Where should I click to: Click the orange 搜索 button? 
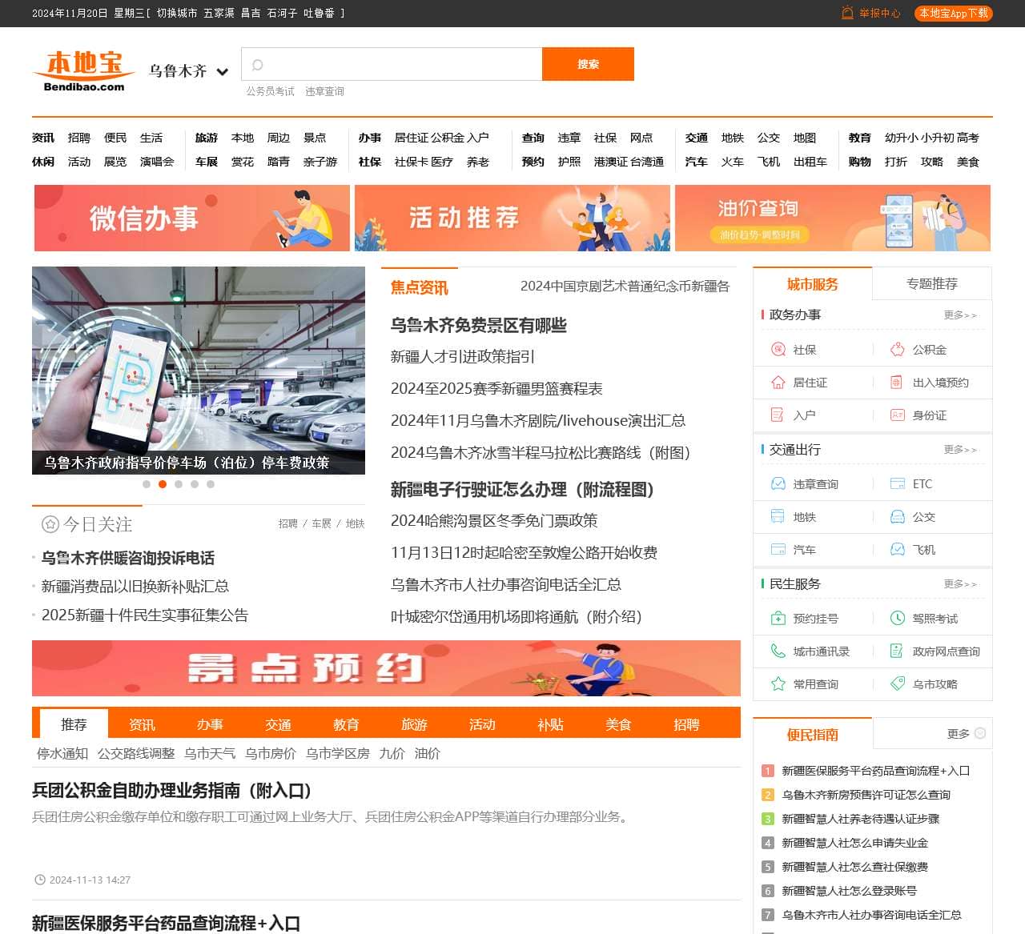[x=588, y=64]
